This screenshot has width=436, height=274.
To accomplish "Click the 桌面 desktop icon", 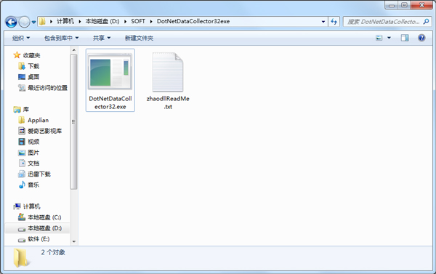I will coord(22,77).
